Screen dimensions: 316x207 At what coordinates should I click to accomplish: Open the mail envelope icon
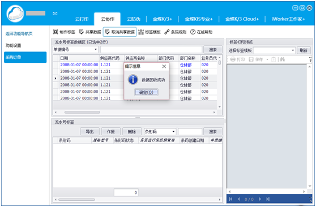pos(55,14)
